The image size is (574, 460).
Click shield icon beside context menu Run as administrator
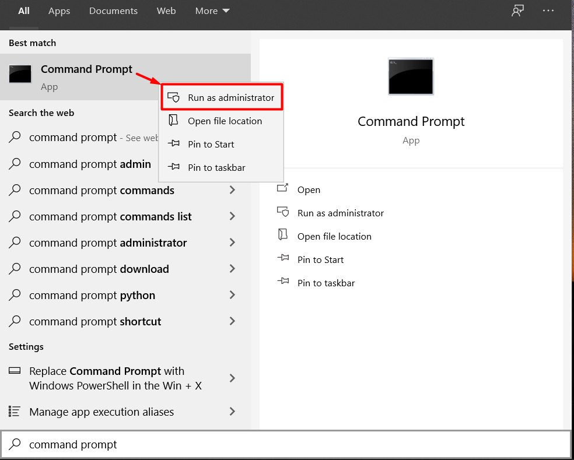pos(173,97)
